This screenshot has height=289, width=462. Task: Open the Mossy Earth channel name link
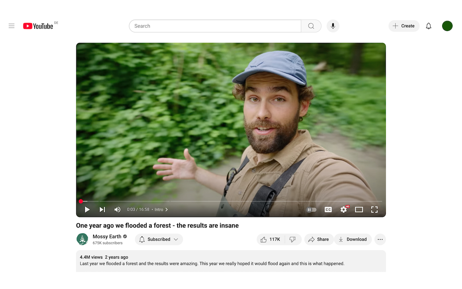tap(107, 237)
